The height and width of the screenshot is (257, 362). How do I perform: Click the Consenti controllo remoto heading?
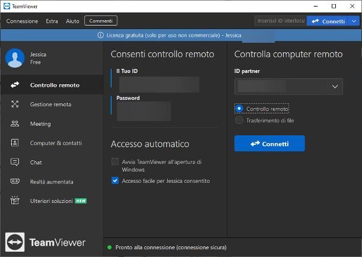point(162,54)
